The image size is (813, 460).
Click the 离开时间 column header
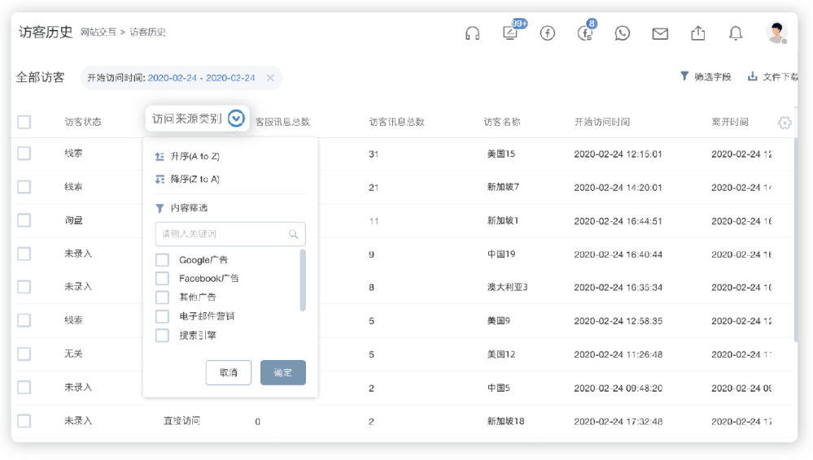click(729, 122)
